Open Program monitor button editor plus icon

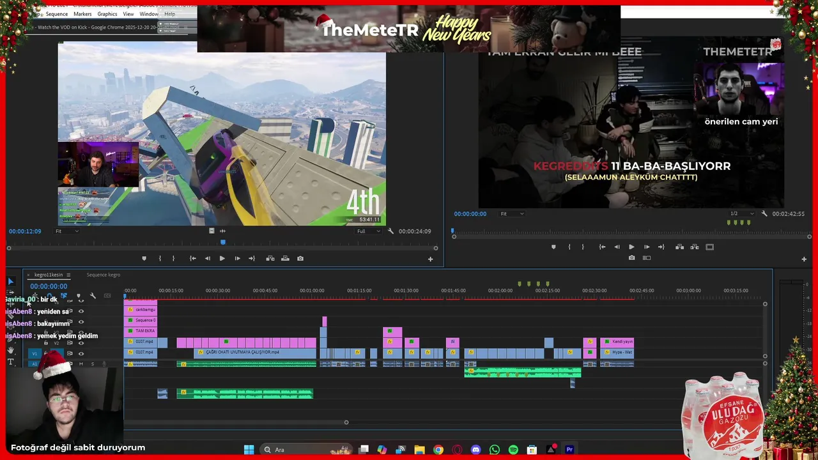[804, 259]
